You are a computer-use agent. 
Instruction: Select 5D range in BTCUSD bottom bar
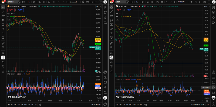[x=12, y=105]
